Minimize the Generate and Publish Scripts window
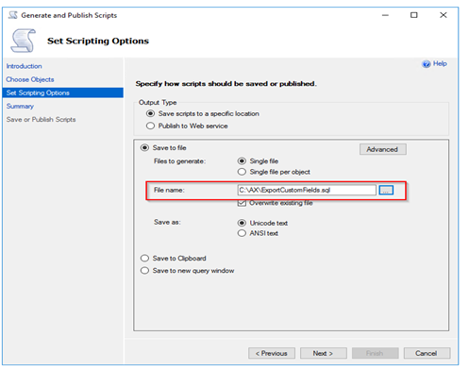Screen dimensions: 469x370 [x=385, y=15]
